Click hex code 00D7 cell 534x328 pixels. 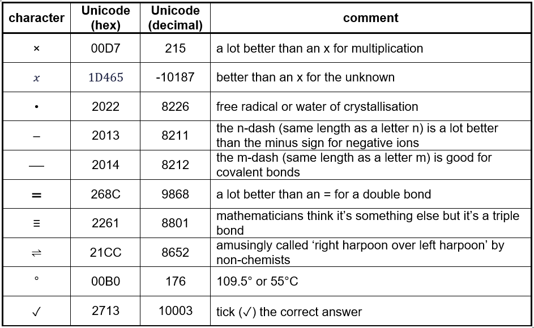click(x=105, y=49)
